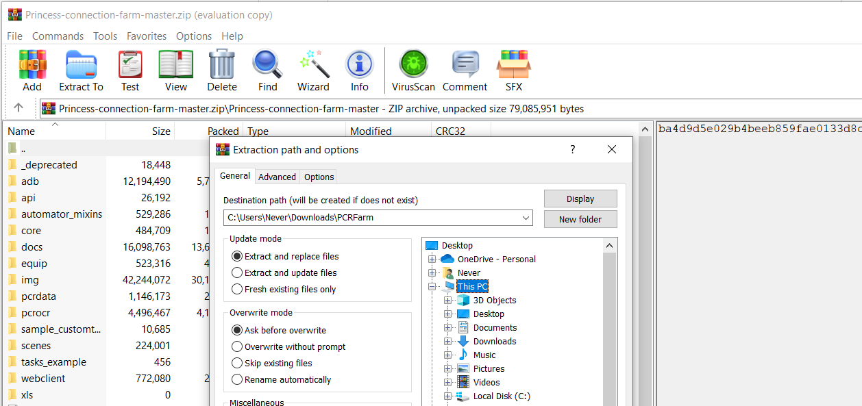Viewport: 862px width, 406px height.
Task: Expand the 3D Objects node
Action: pyautogui.click(x=447, y=300)
